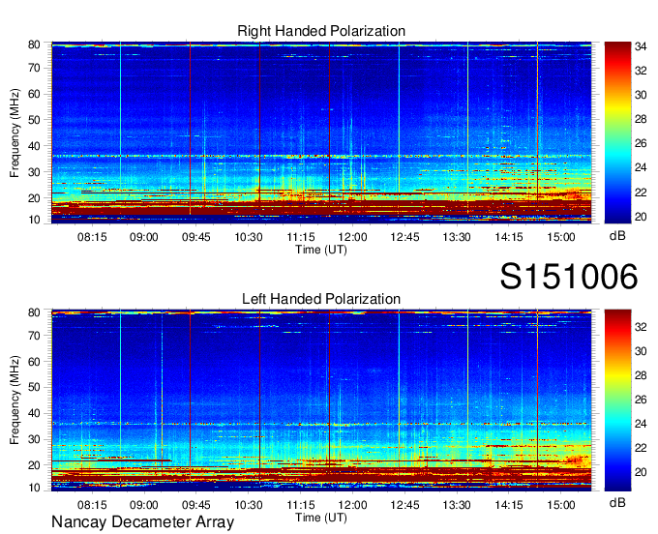Viewport: 658px width, 534px height.
Task: Click the 12:45 time tick on Right Handed plot
Action: [x=404, y=237]
